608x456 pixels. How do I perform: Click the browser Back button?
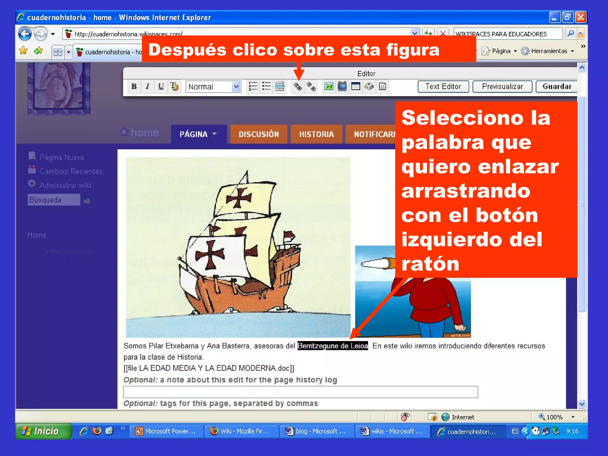click(25, 34)
